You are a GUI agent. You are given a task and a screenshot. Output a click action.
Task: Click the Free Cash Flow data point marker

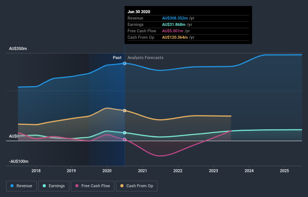tap(125, 139)
